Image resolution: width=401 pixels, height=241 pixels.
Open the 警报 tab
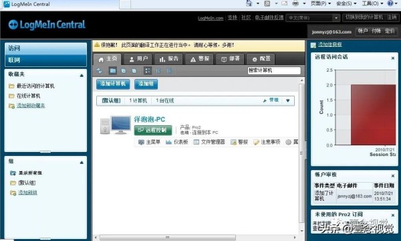pyautogui.click(x=199, y=59)
